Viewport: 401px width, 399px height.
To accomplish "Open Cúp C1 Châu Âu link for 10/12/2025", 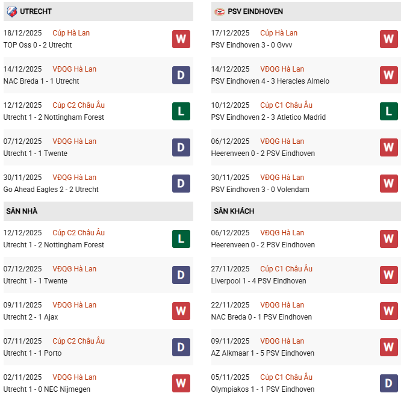I will (286, 105).
